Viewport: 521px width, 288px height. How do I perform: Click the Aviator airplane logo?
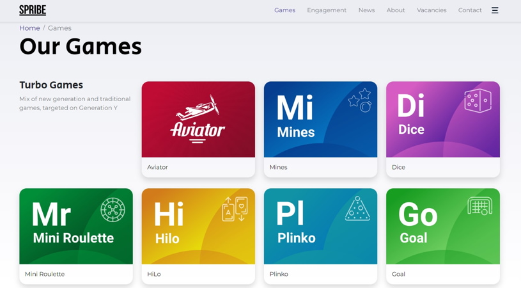tap(198, 119)
